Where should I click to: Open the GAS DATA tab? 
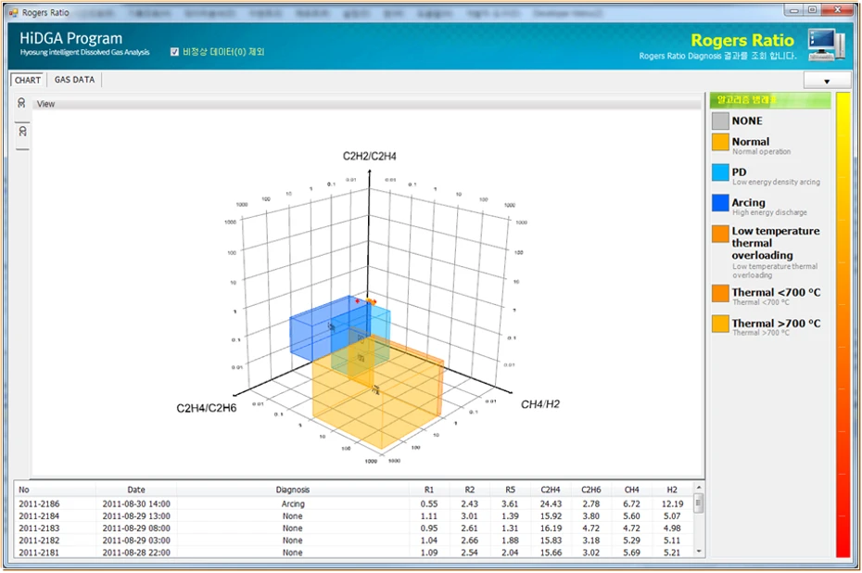pyautogui.click(x=74, y=80)
